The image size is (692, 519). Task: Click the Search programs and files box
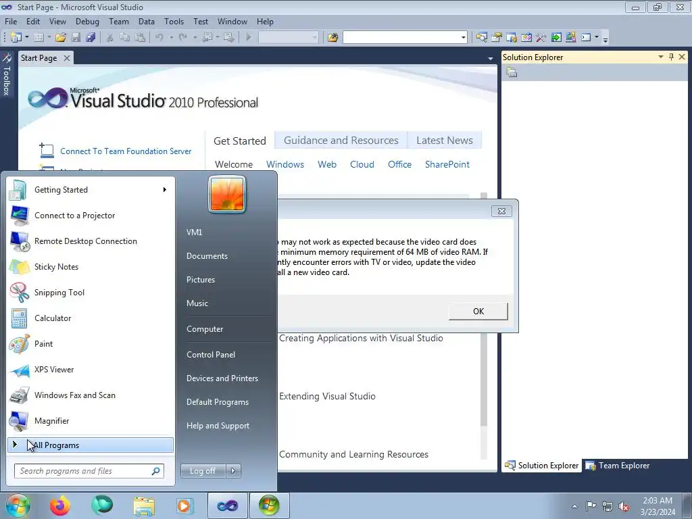click(89, 471)
